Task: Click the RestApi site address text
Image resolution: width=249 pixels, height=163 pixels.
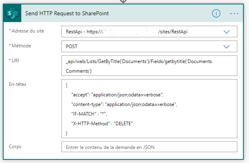Action: click(x=127, y=32)
